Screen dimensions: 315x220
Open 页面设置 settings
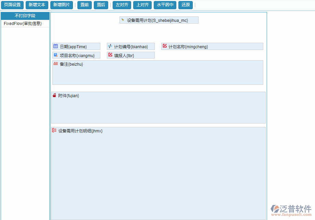[12, 5]
